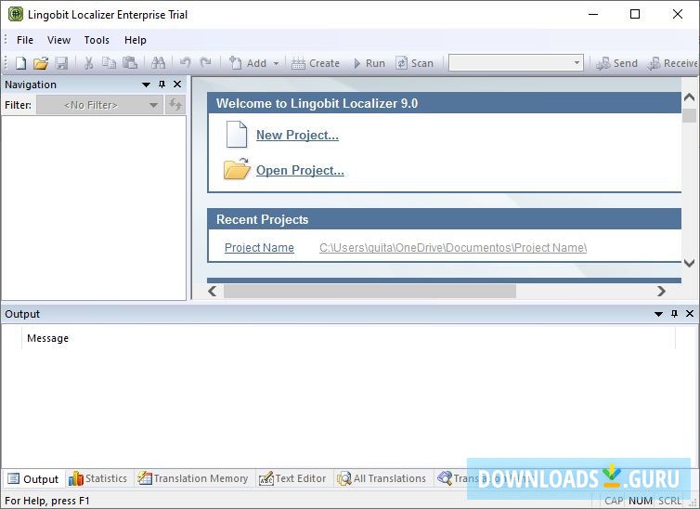
Task: Click the Add toolbar button
Action: [x=248, y=63]
